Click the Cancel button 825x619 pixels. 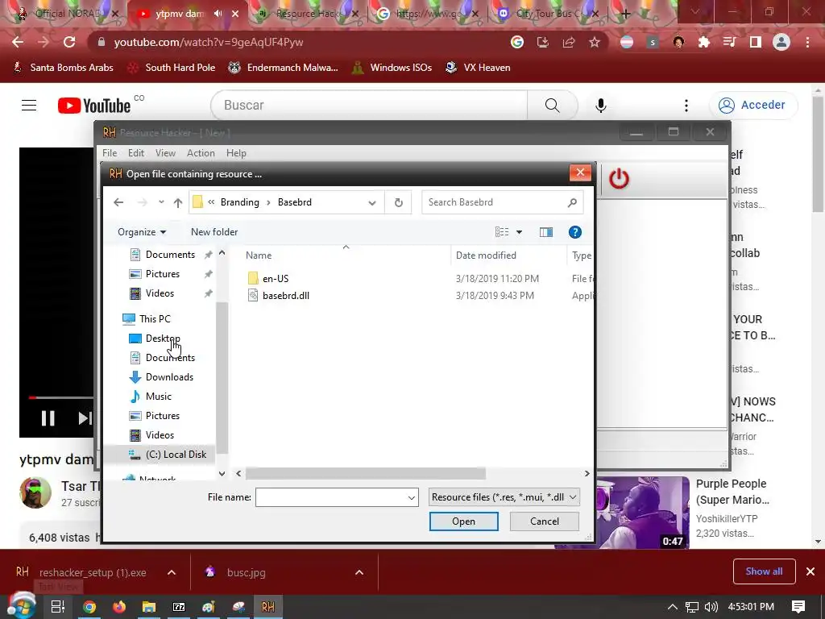(x=544, y=521)
